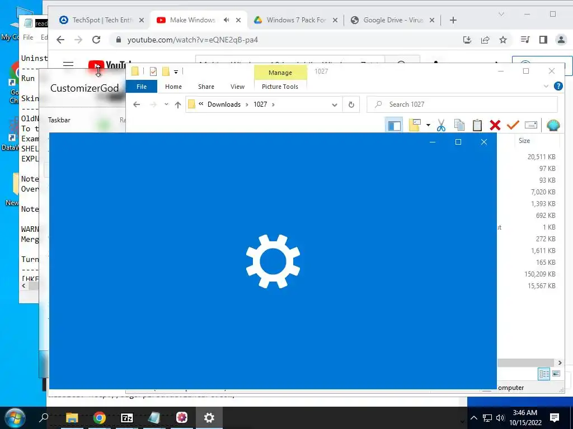
Task: Show hidden system tray icons
Action: (473, 418)
